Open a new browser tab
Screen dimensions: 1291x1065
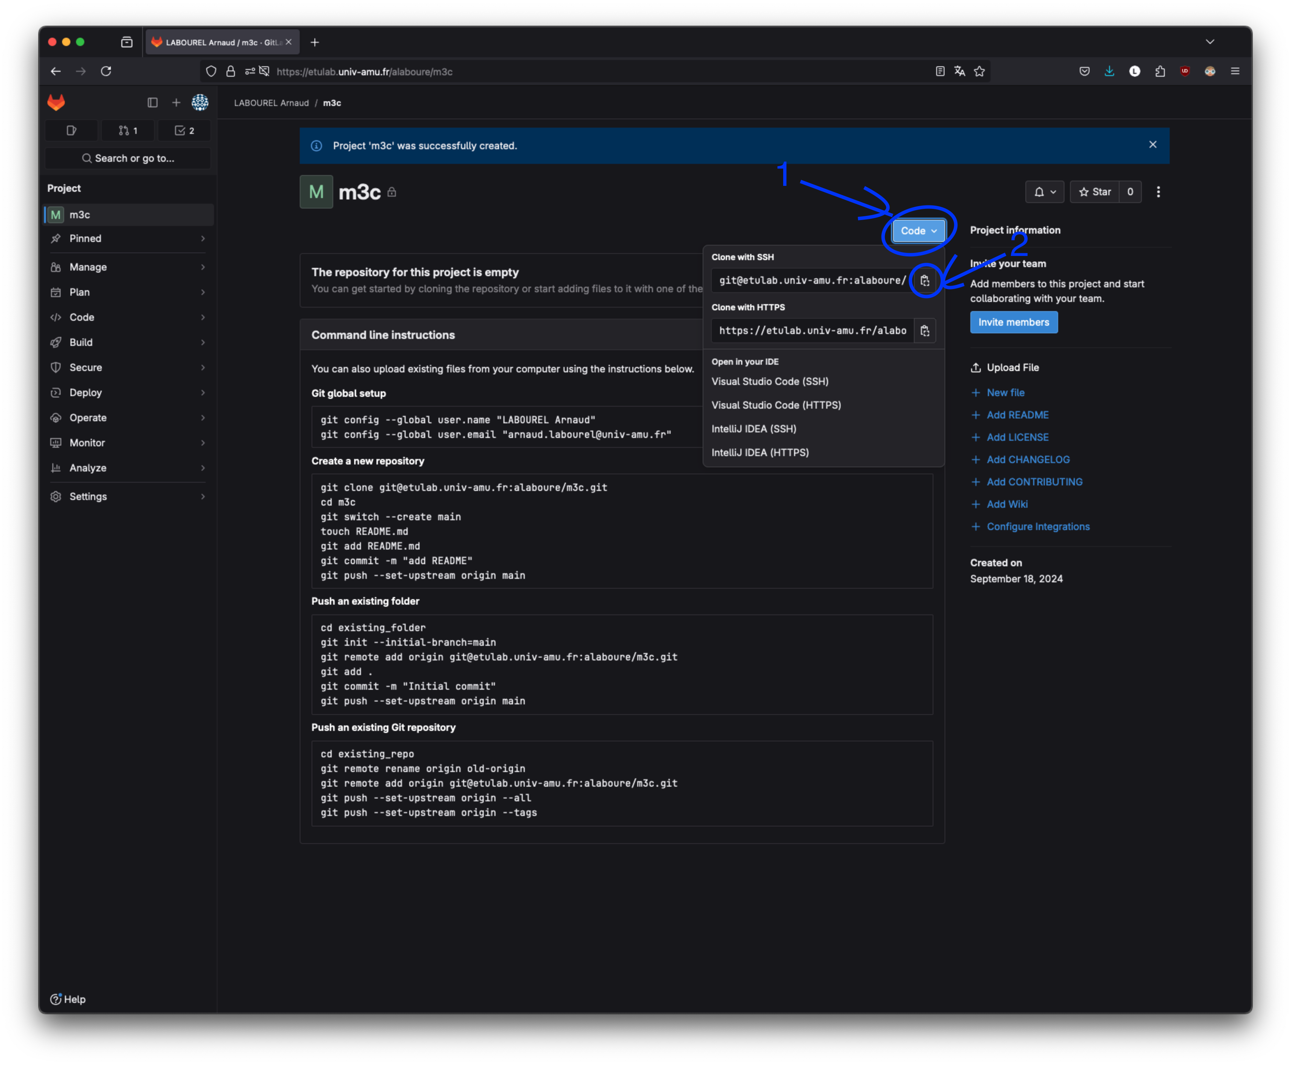[314, 42]
